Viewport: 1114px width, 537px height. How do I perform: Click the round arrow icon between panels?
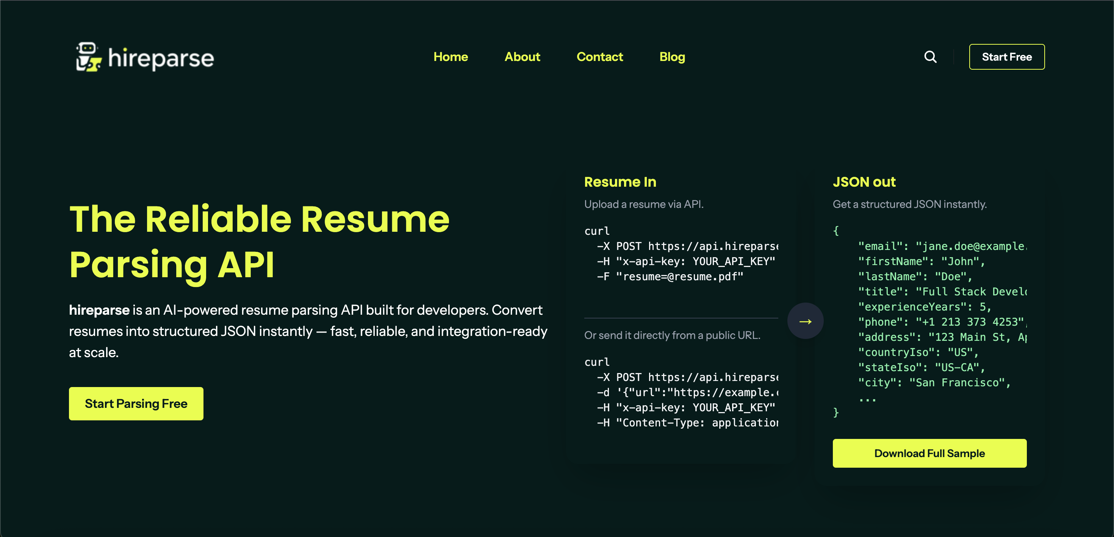[805, 321]
